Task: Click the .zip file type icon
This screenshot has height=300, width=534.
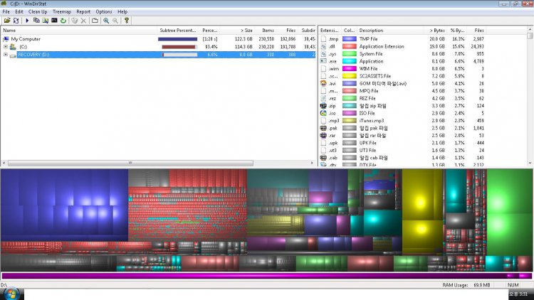Action: [323, 106]
